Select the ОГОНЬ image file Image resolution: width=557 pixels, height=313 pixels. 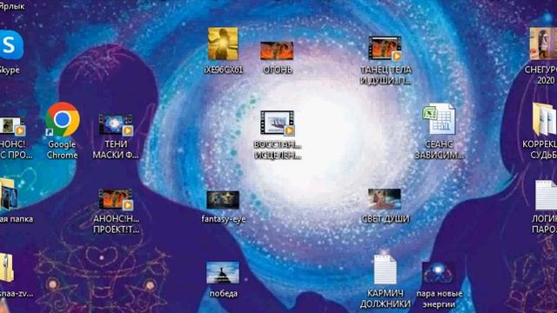(277, 50)
